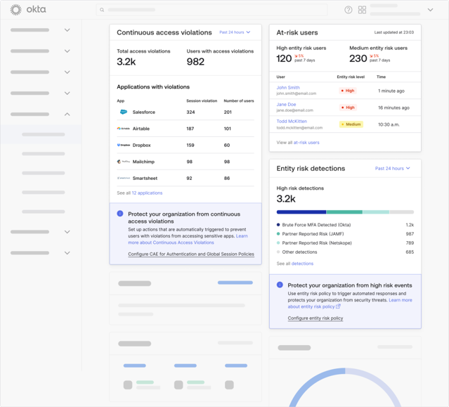The height and width of the screenshot is (407, 449).
Task: Click the Salesforce app icon
Action: [x=124, y=112]
